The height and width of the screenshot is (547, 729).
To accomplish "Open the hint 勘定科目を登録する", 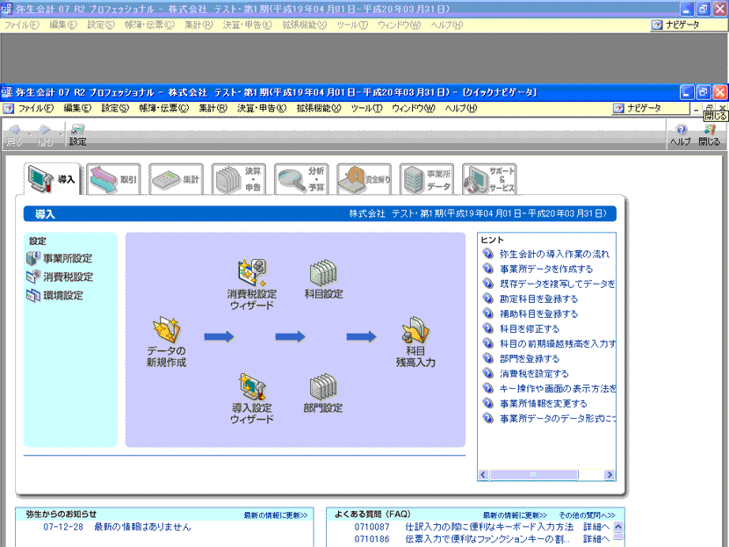I will click(x=538, y=299).
